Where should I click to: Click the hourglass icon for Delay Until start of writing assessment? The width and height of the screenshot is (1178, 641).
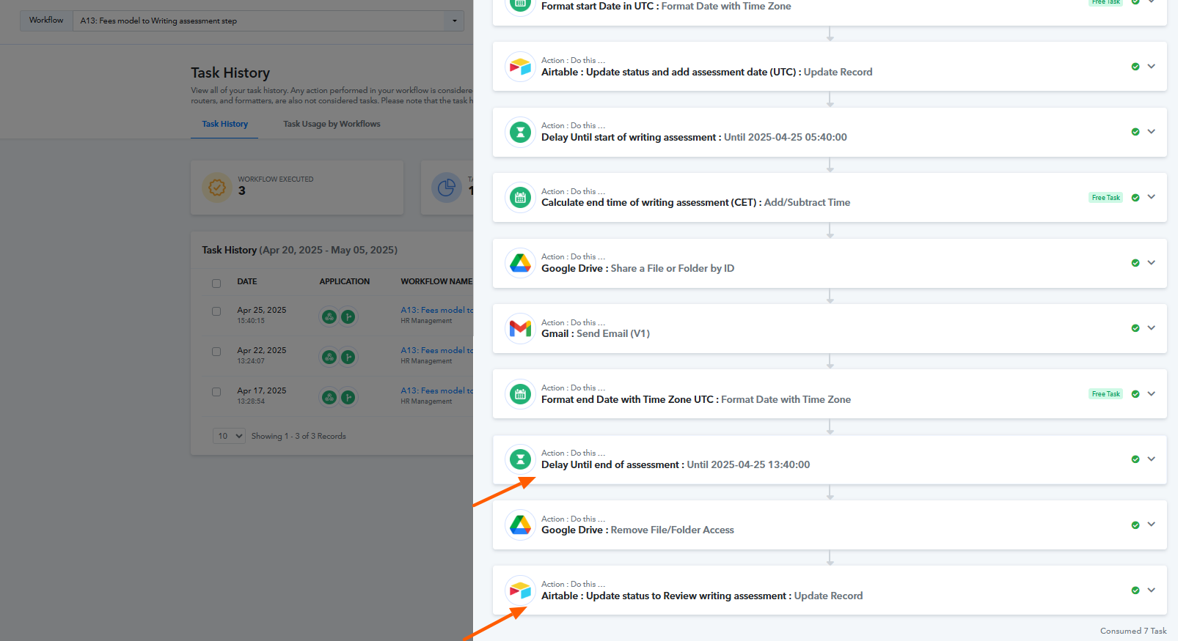pos(520,133)
